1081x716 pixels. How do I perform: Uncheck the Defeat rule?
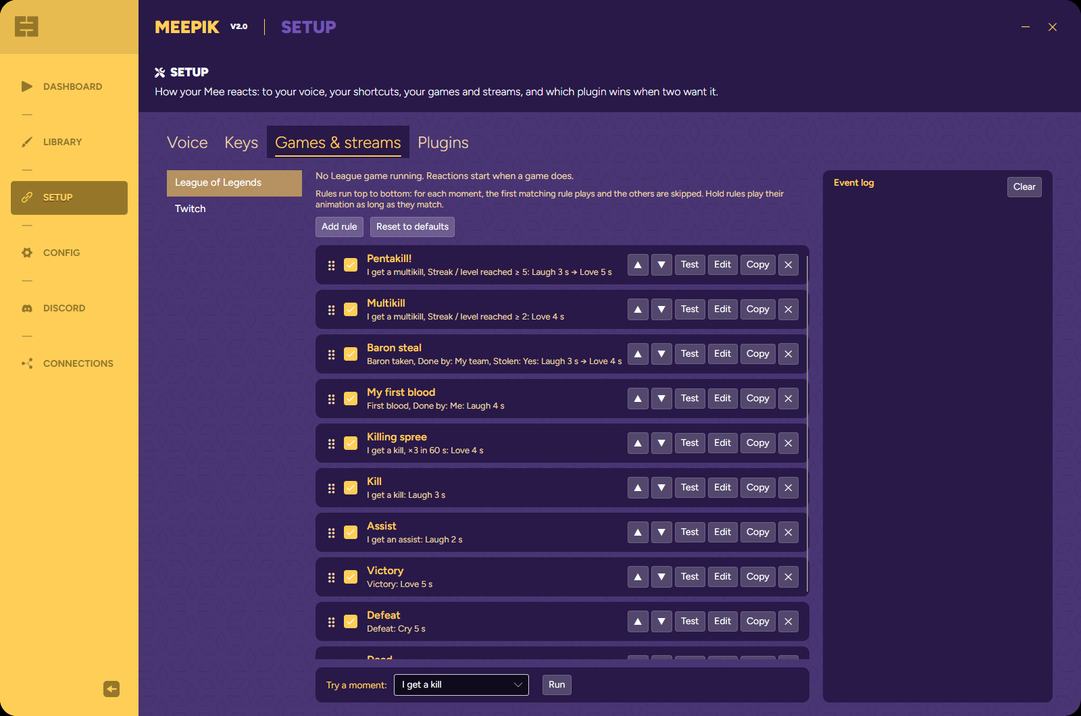(x=351, y=621)
